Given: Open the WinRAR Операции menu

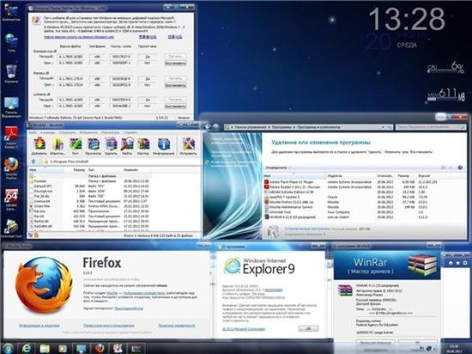Looking at the screenshot, I should pyautogui.click(x=67, y=132).
